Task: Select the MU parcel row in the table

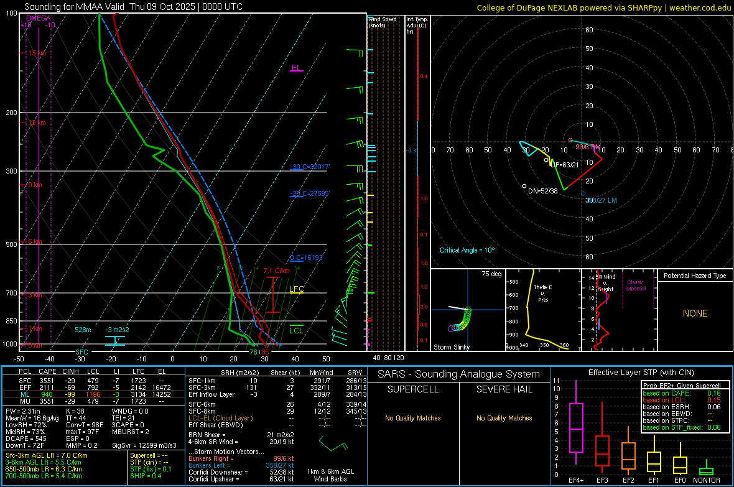Action: (94, 401)
